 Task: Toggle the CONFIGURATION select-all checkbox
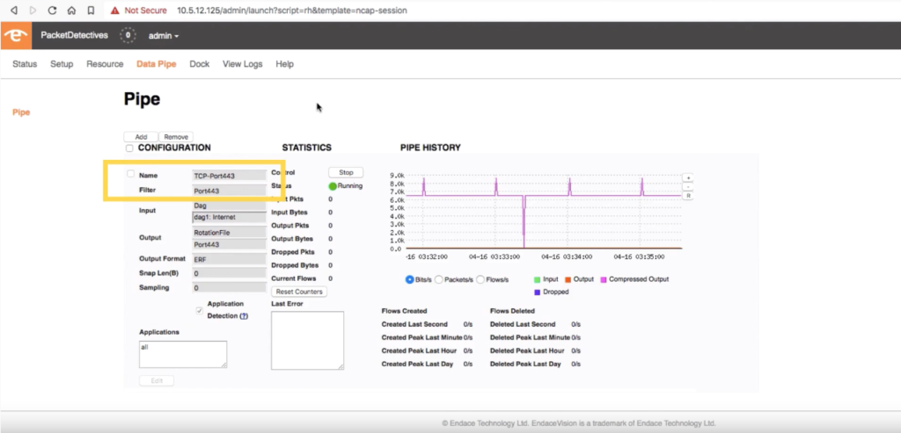[x=129, y=148]
